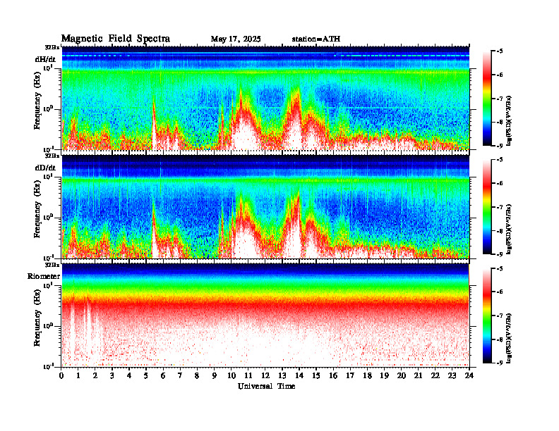The height and width of the screenshot is (431, 559).
Task: Click the "dD/dt" panel label
Action: (45, 168)
